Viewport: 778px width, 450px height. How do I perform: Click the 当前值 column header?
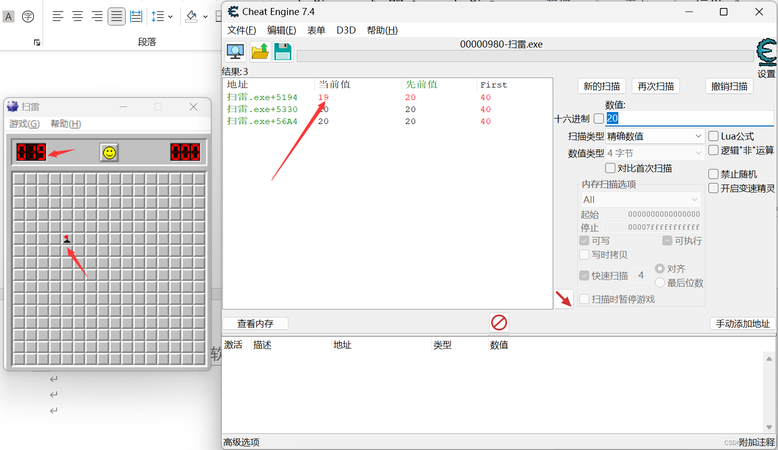click(x=358, y=84)
